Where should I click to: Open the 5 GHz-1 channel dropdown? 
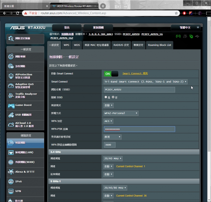click(x=108, y=196)
